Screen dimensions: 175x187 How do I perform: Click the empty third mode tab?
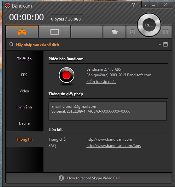87,32
